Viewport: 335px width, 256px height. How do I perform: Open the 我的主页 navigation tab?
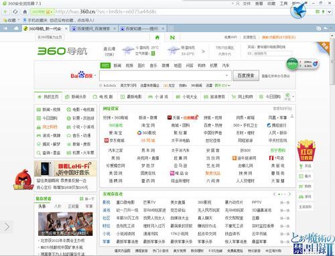(x=48, y=97)
